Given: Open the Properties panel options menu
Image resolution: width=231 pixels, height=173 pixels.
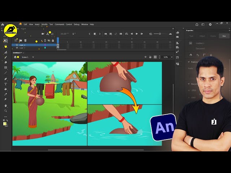Looking at the screenshot, I should (230, 30).
